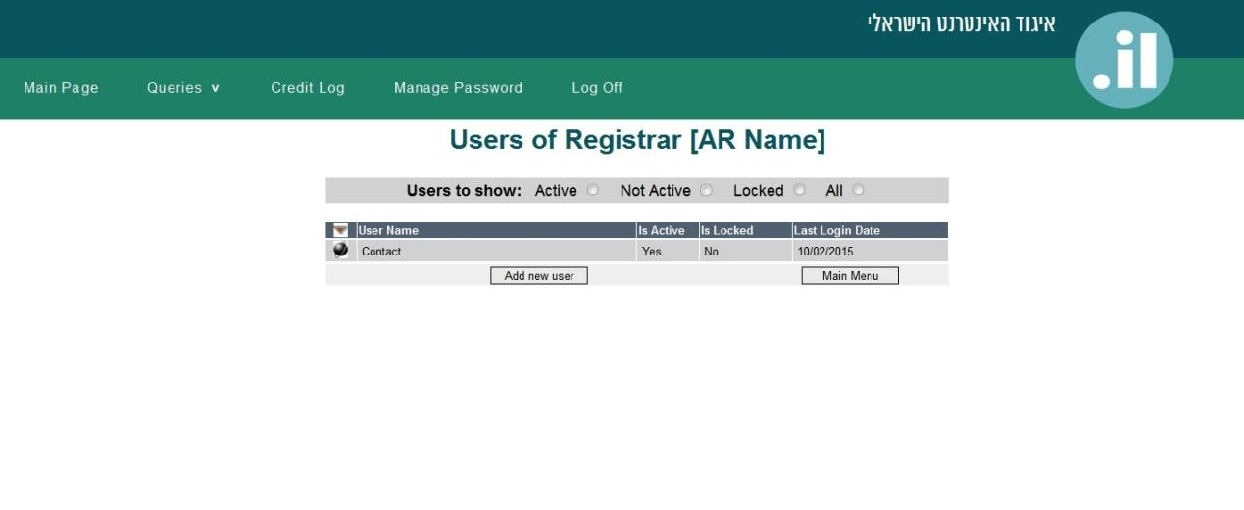Click the Users of Registrar heading
Image resolution: width=1244 pixels, height=510 pixels.
(637, 140)
